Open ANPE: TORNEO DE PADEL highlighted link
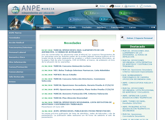Screen dimensions: 165x120 (x=134, y=102)
